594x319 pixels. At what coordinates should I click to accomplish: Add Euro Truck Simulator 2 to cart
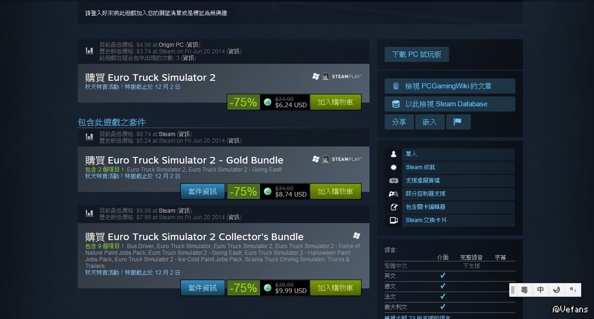tap(335, 102)
